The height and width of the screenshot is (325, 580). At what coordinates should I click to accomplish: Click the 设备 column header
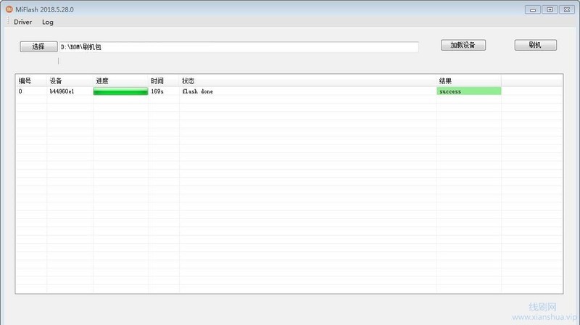click(x=70, y=81)
